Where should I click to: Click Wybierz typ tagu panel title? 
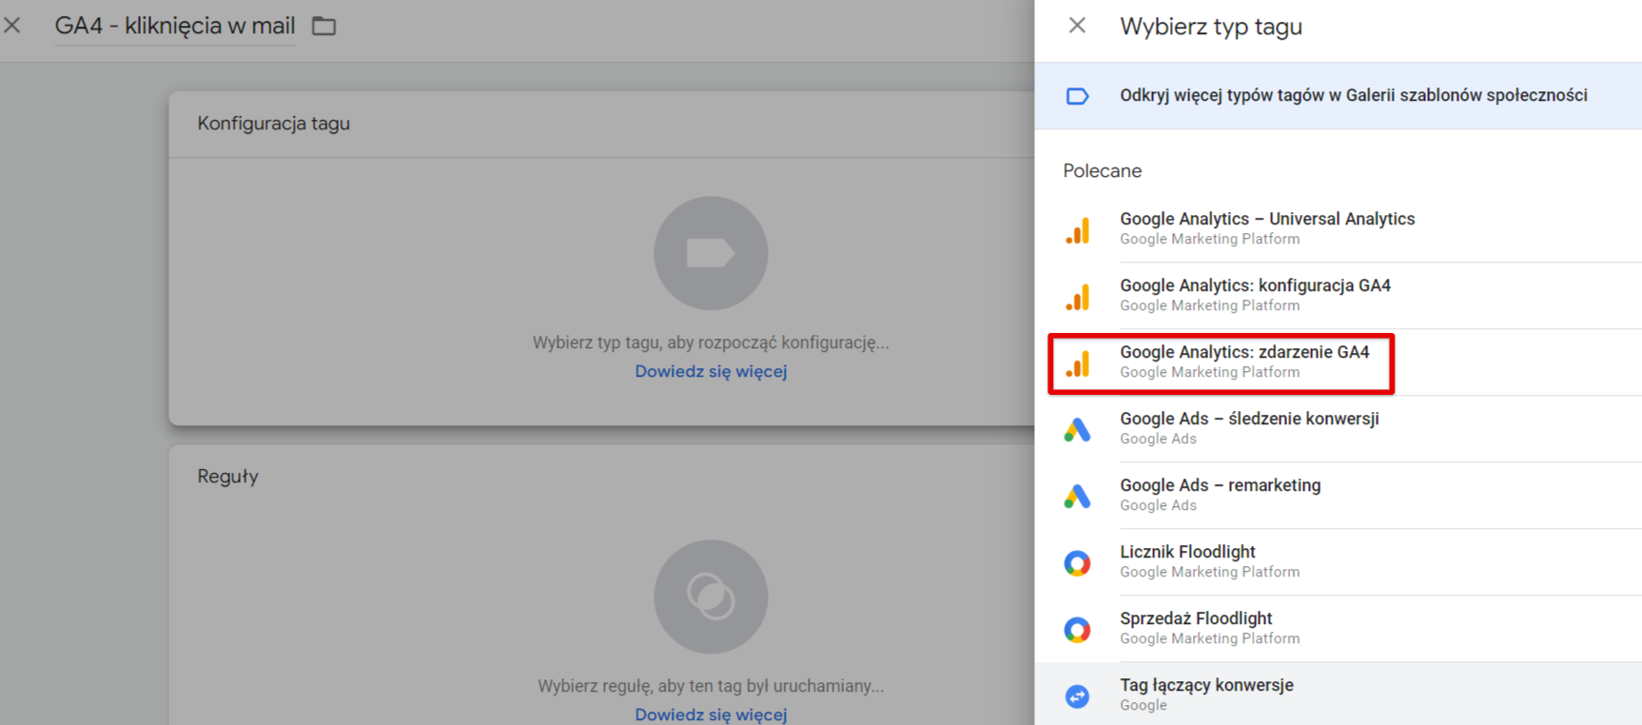click(1211, 27)
